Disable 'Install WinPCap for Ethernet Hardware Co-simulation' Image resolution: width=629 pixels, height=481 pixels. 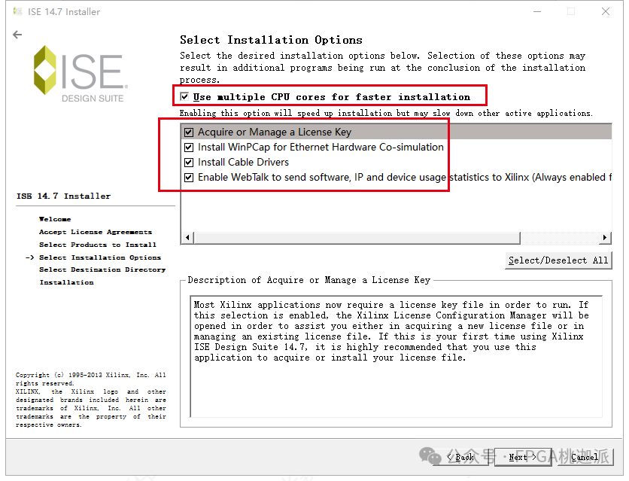click(188, 147)
